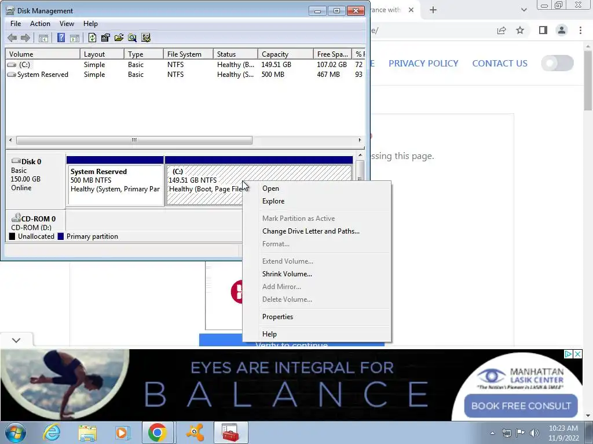593x444 pixels.
Task: Click Show/Hide Console Tree toolbar icon
Action: pos(43,38)
